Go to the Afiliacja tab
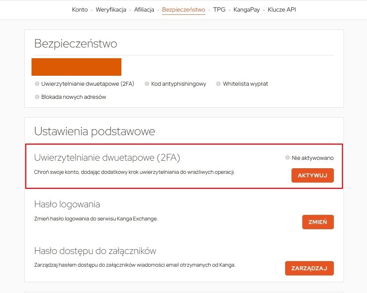Image resolution: width=367 pixels, height=293 pixels. pos(144,10)
